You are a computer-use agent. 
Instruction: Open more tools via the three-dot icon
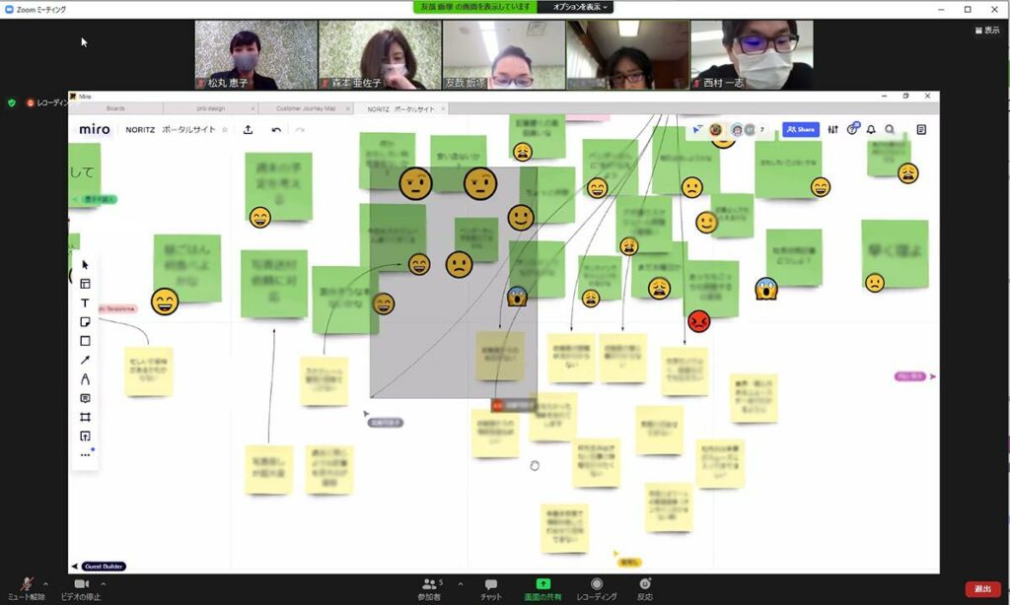(85, 455)
